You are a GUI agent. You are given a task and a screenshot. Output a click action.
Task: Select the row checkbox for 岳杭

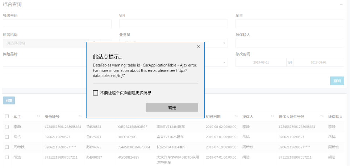pyautogui.click(x=7, y=137)
